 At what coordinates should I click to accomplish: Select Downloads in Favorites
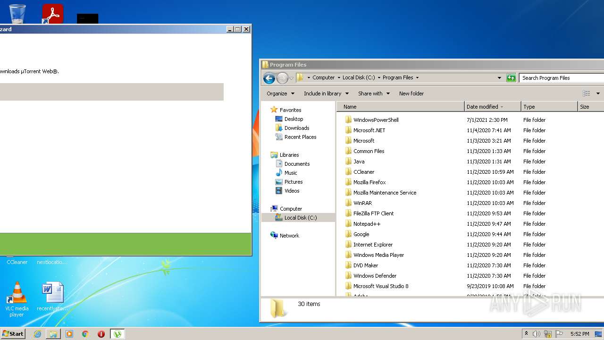[x=297, y=128]
